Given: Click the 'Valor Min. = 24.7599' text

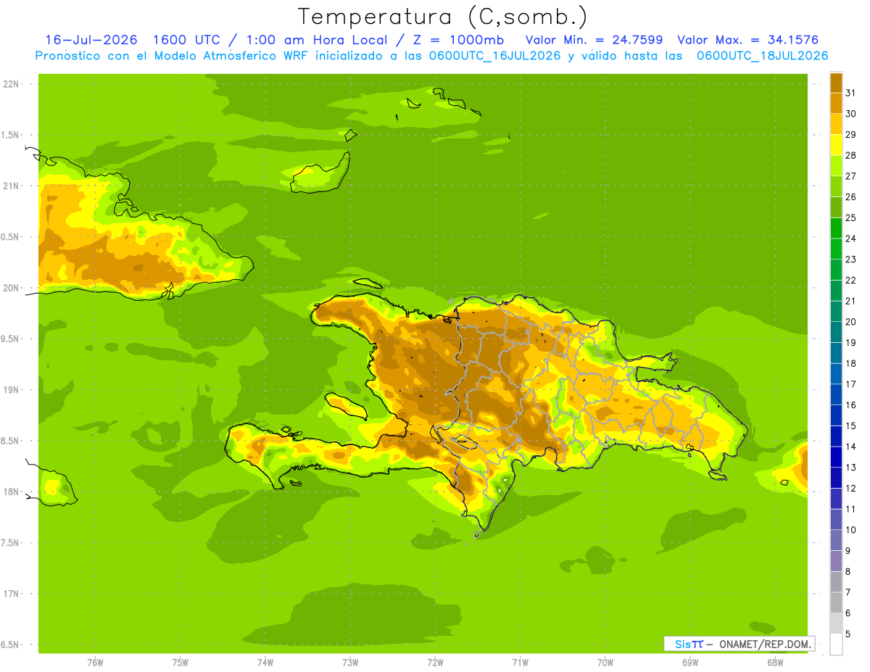Looking at the screenshot, I should 594,40.
